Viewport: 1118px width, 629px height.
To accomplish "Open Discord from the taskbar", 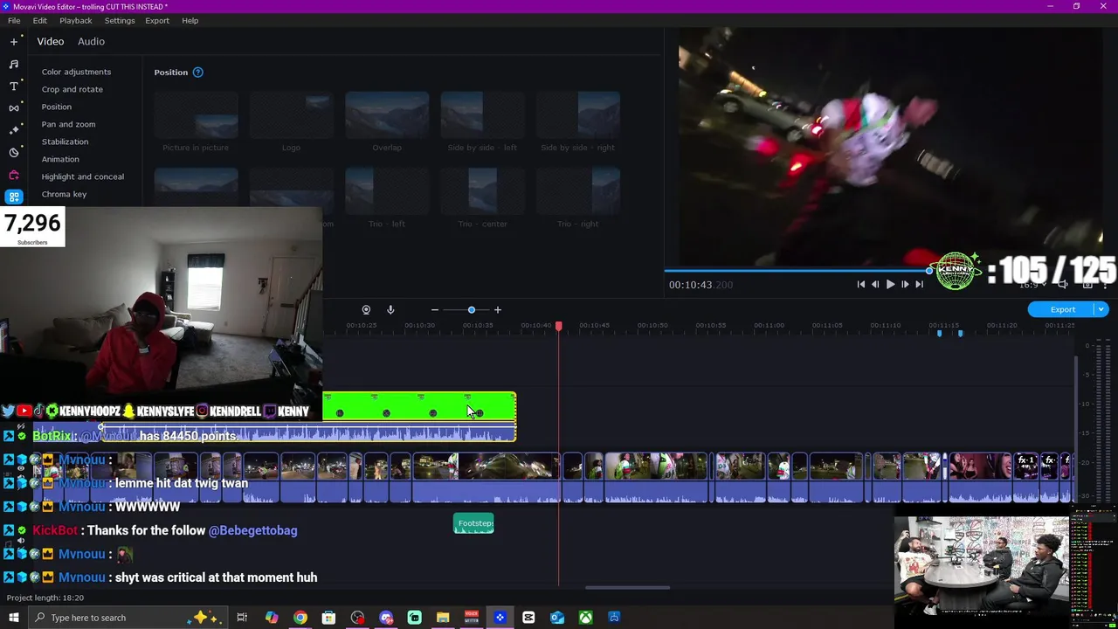I will coord(386,618).
